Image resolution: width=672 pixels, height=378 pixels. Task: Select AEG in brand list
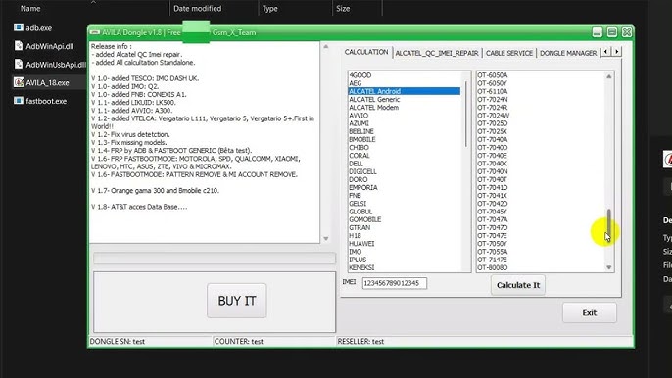coord(356,83)
